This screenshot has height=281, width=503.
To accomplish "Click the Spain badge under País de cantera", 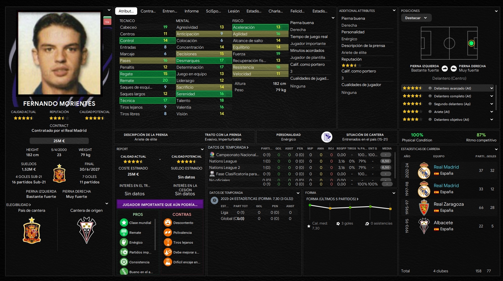I will tap(32, 231).
